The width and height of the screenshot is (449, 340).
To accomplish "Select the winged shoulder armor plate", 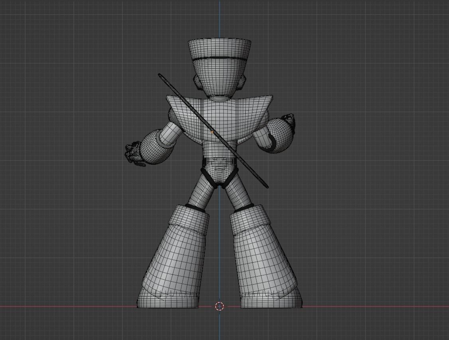I will point(220,119).
